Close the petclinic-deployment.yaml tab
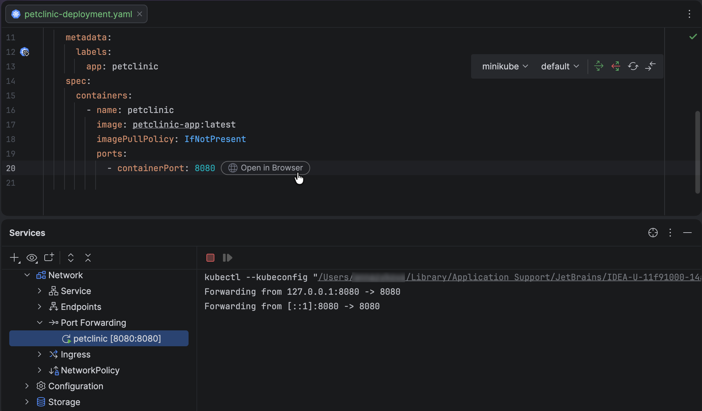 click(140, 14)
